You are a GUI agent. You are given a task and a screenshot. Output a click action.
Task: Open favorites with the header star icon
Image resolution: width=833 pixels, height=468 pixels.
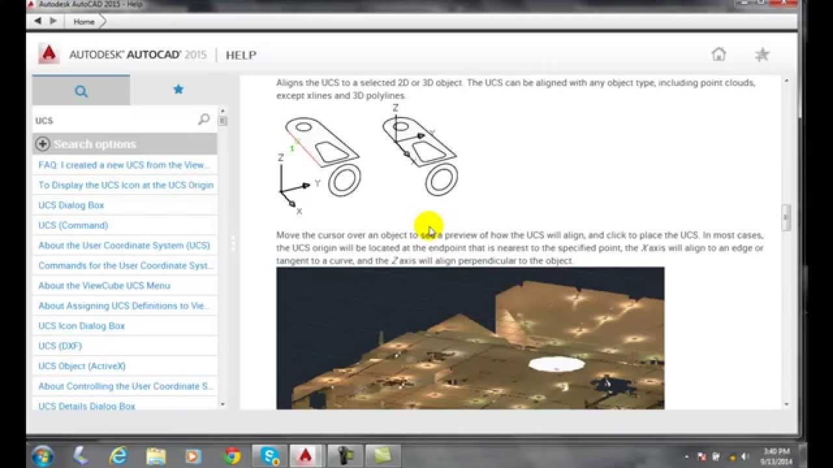[762, 55]
